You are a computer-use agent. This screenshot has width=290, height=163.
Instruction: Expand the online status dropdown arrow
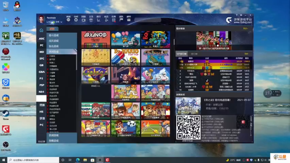point(61,22)
